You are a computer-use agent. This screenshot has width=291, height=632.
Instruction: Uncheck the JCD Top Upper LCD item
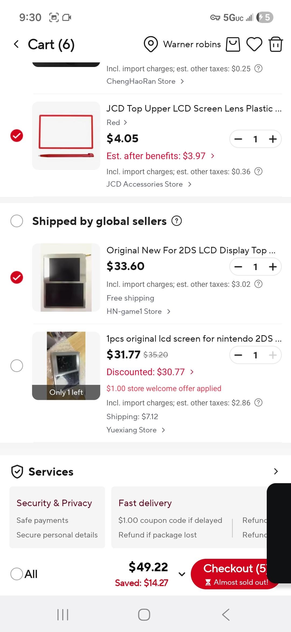[17, 136]
